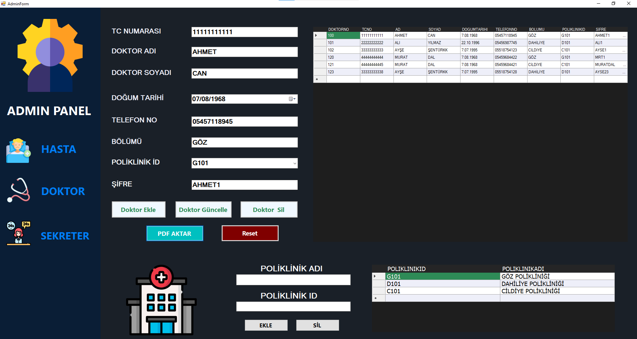Click the poliklinik EKLE button
The image size is (637, 339).
click(x=266, y=325)
